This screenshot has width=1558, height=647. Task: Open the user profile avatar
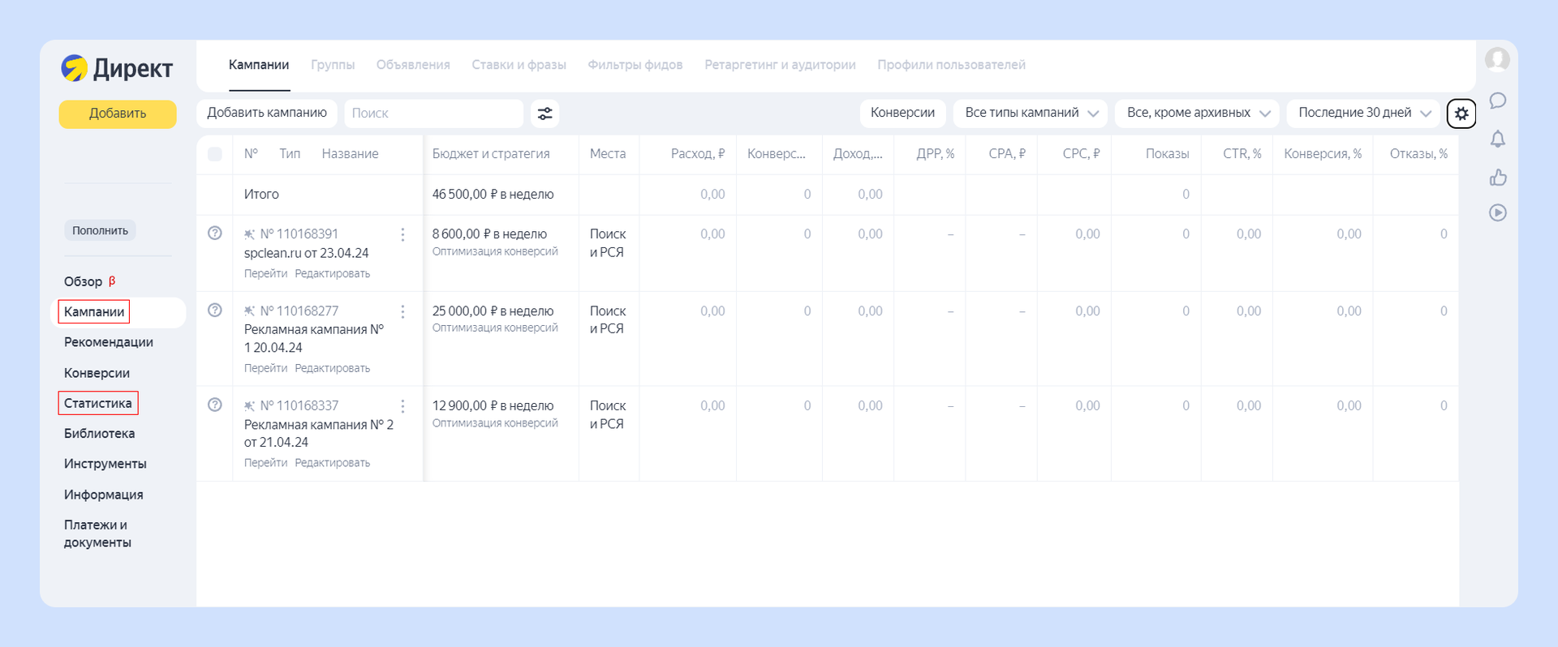pos(1497,59)
